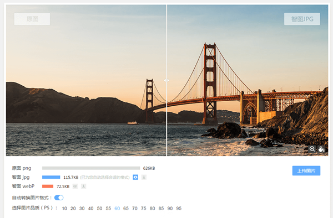The image size is (333, 218).
Task: Click the red 智图 webP size bar
Action: (48, 186)
